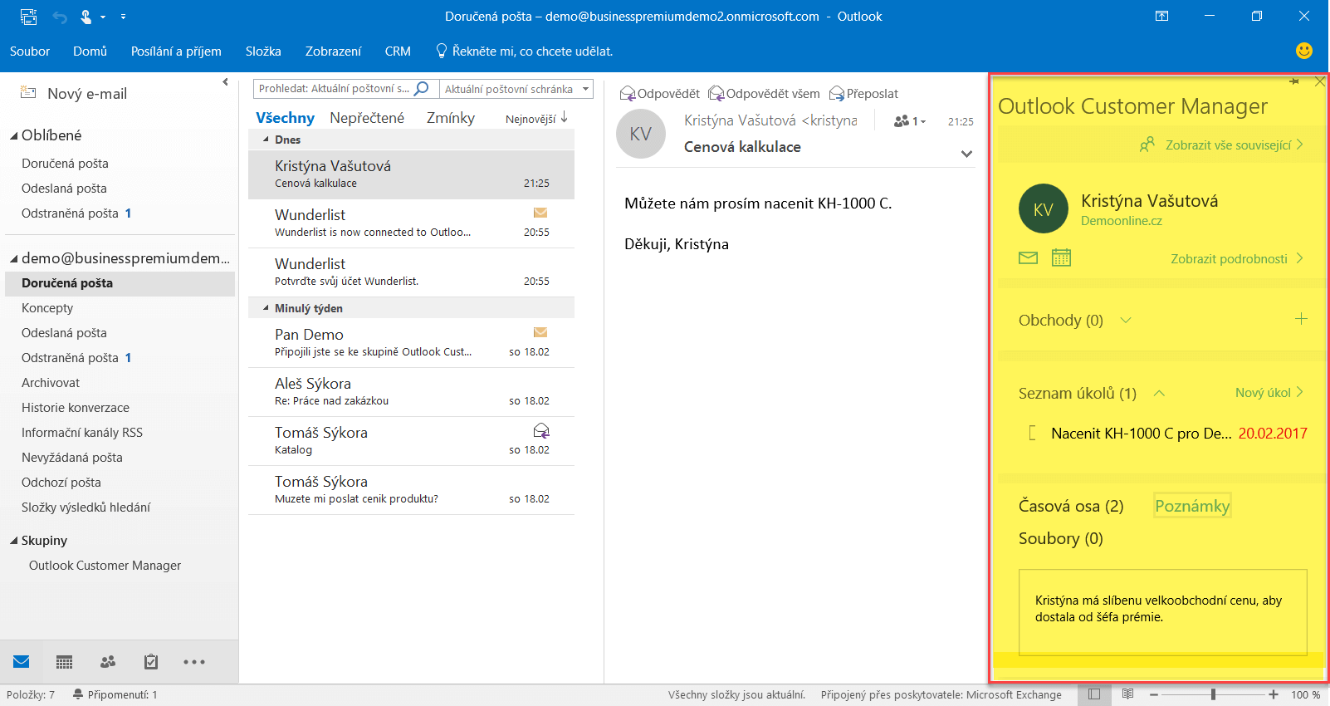This screenshot has height=706, width=1330.
Task: Click zoom in plus button
Action: tap(1274, 694)
